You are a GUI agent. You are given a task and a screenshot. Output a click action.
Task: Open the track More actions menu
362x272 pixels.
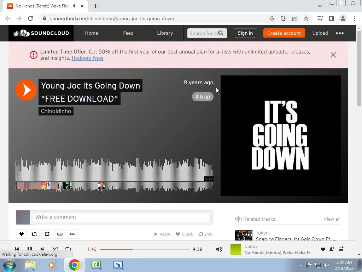pos(72,234)
